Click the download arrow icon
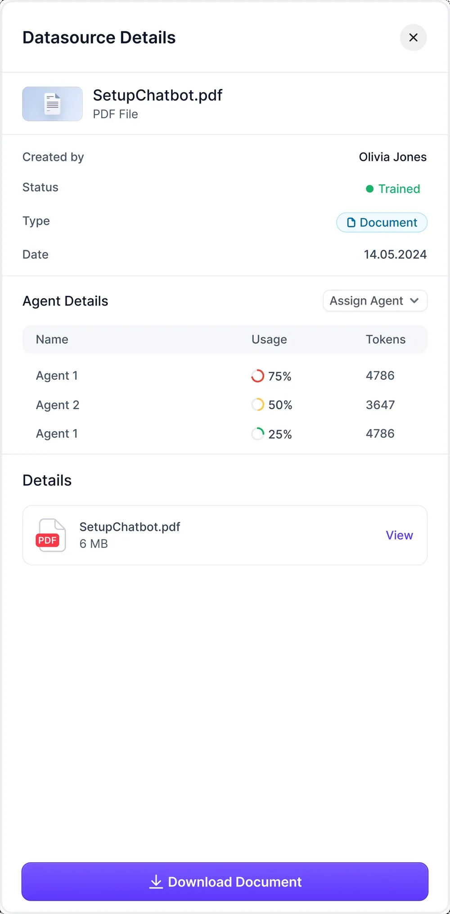Image resolution: width=450 pixels, height=914 pixels. point(156,882)
